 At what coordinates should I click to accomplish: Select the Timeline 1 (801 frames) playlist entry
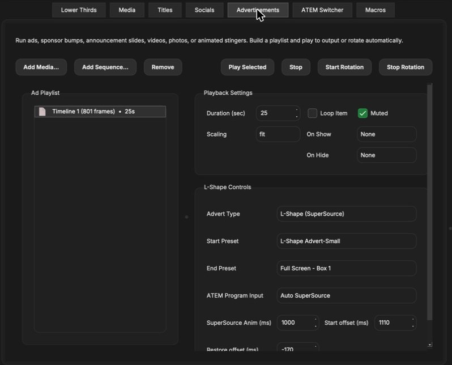click(x=100, y=112)
